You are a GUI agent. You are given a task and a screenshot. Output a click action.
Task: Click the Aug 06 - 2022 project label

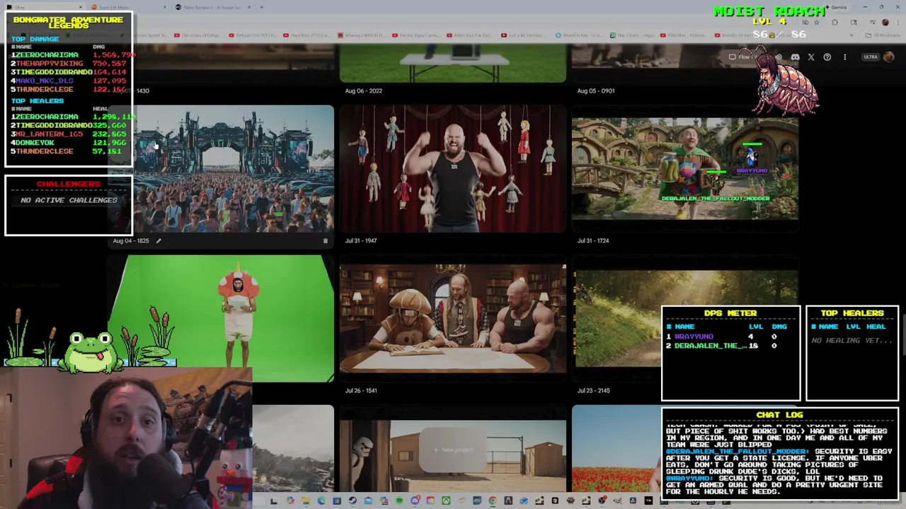[364, 90]
